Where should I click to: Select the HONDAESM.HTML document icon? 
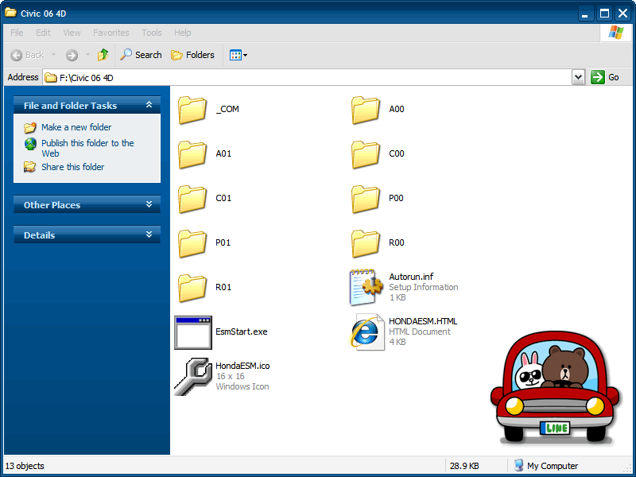(x=366, y=332)
